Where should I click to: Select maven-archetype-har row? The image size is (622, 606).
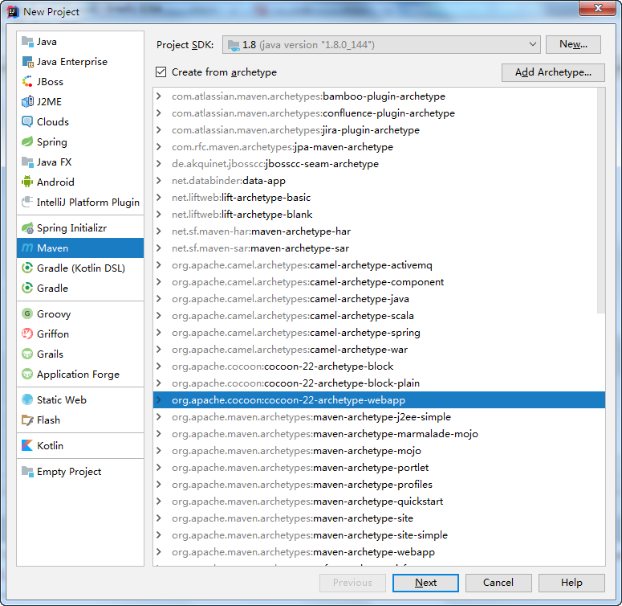pos(379,231)
